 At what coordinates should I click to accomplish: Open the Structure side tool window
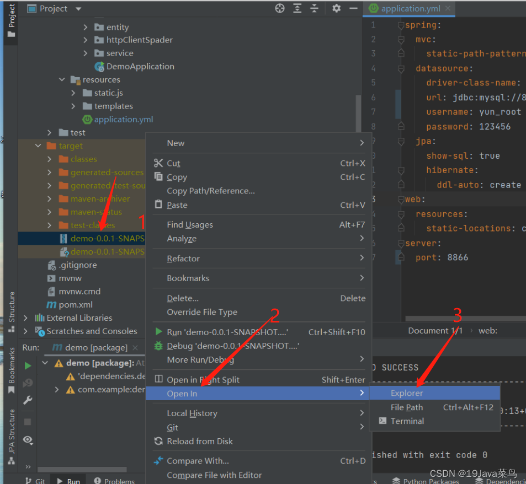[12, 311]
